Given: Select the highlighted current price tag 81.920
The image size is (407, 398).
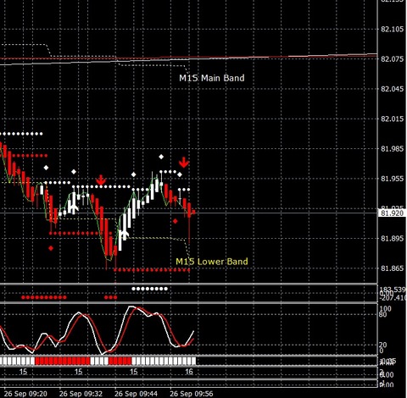Looking at the screenshot, I should click(x=393, y=213).
